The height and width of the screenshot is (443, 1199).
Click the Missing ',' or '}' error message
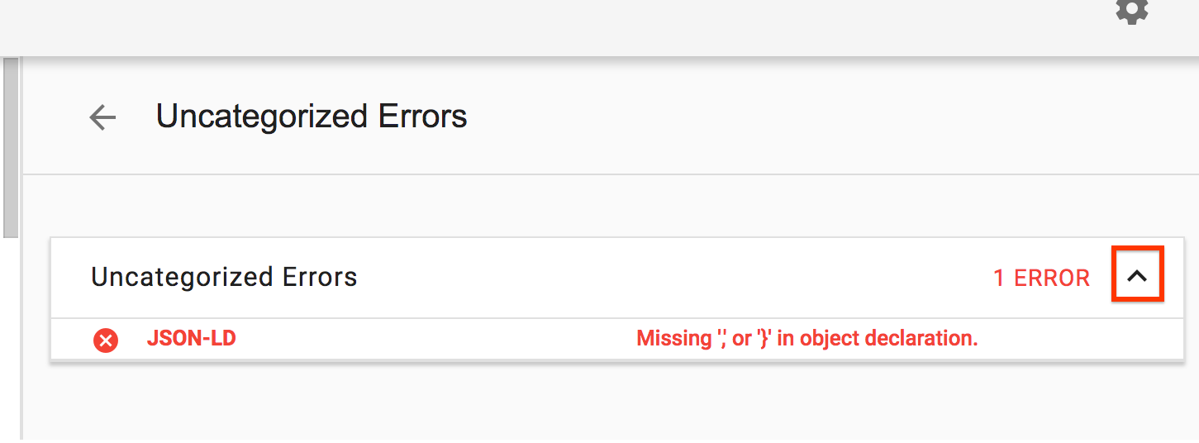point(806,338)
